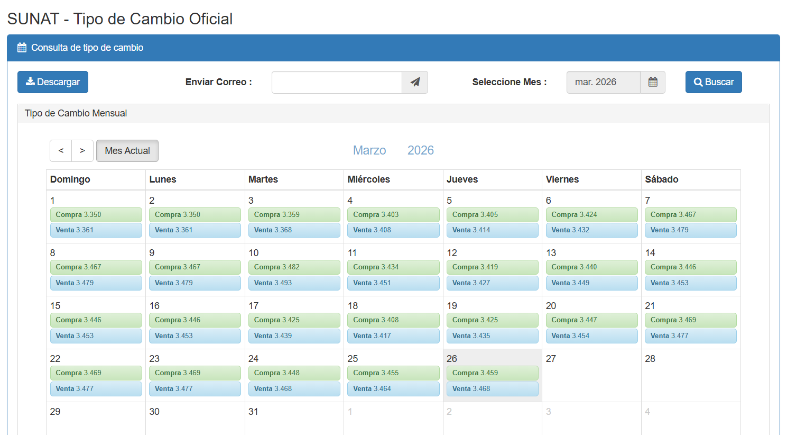The height and width of the screenshot is (435, 787).
Task: Click the paper plane send email icon
Action: (x=415, y=82)
